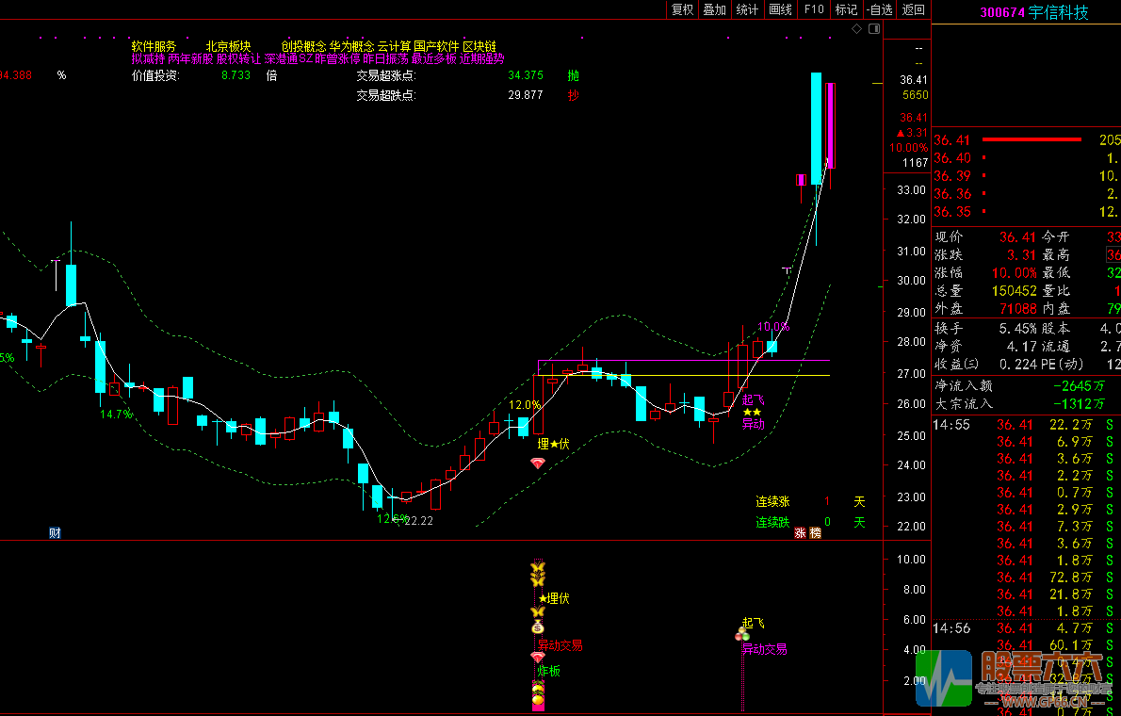Click the three colored balls icon under 起飞
The width and height of the screenshot is (1121, 716).
click(x=742, y=636)
